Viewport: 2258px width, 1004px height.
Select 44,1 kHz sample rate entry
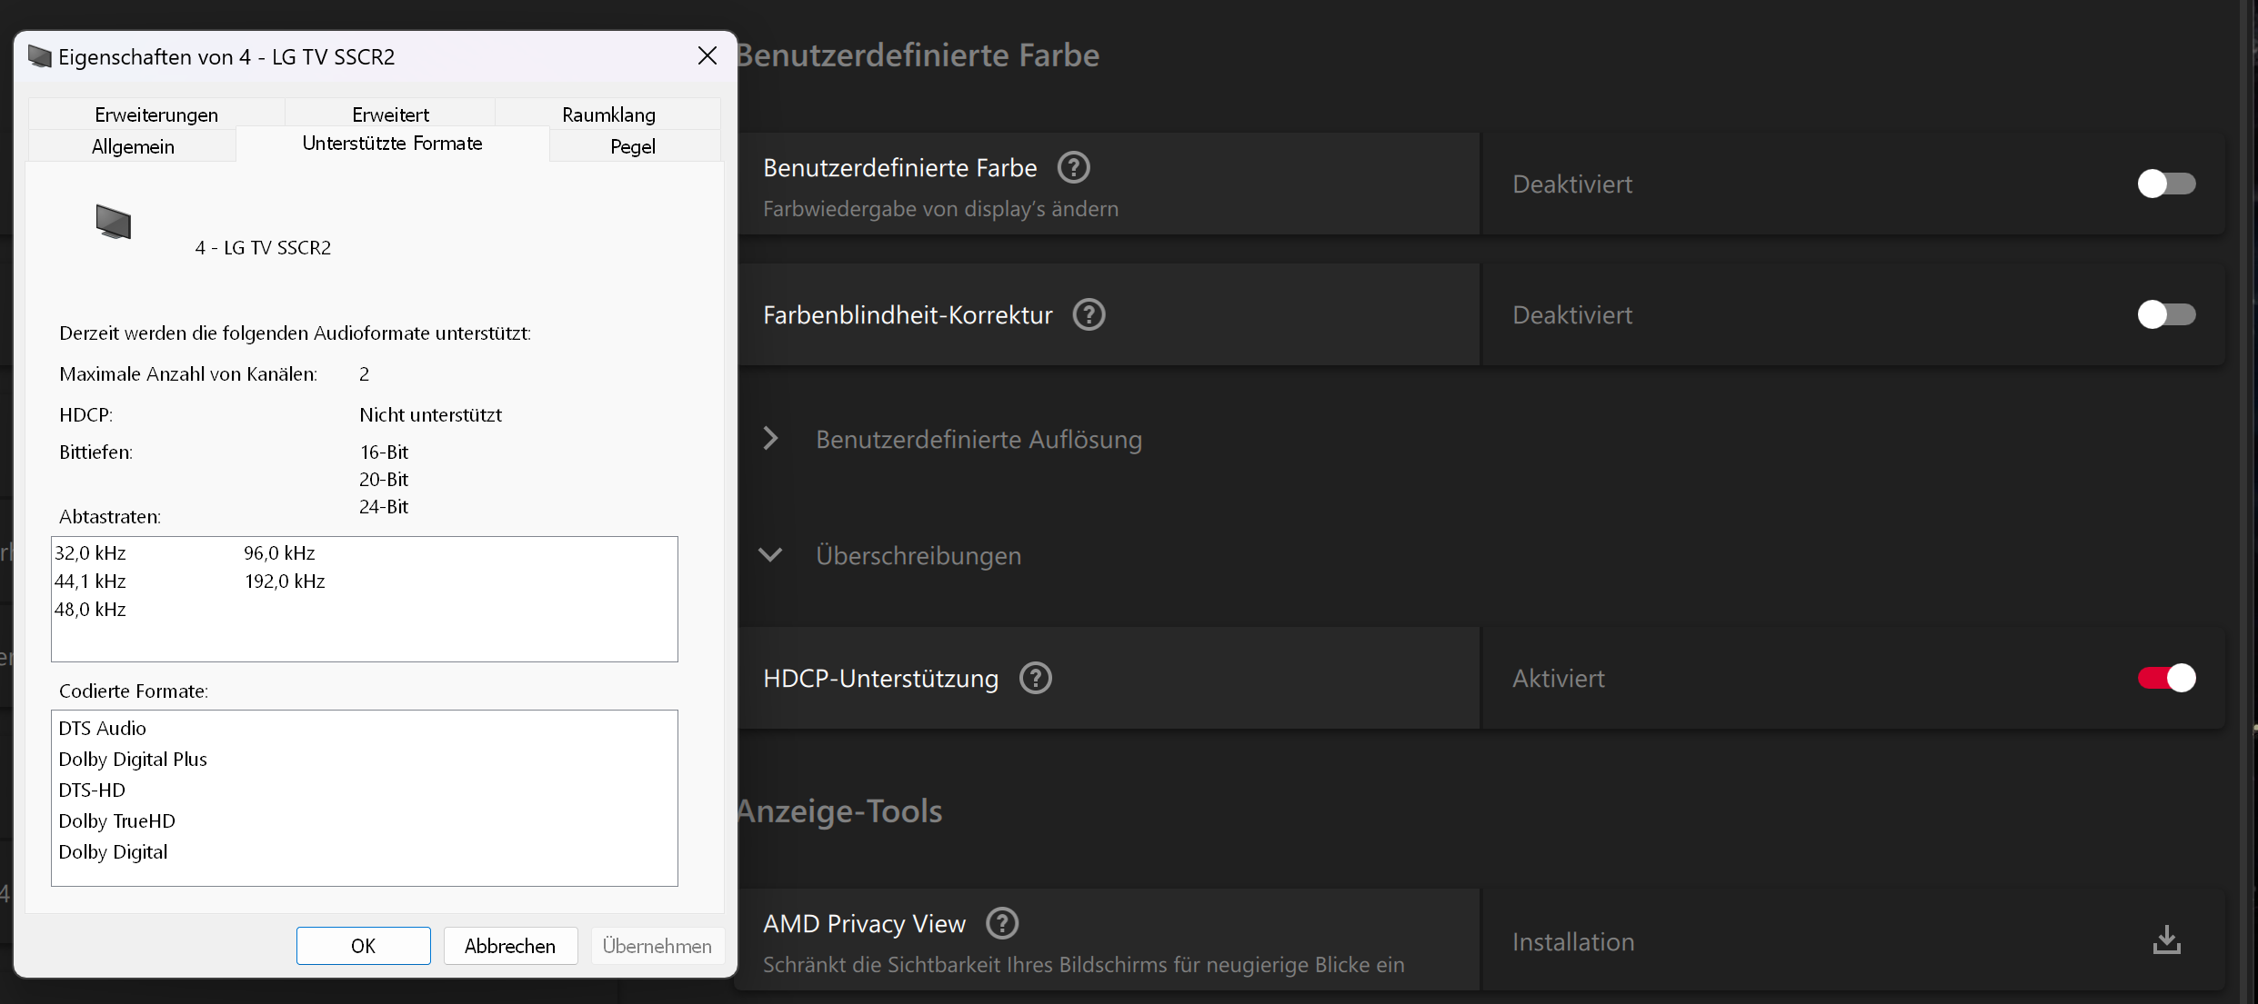(x=90, y=581)
